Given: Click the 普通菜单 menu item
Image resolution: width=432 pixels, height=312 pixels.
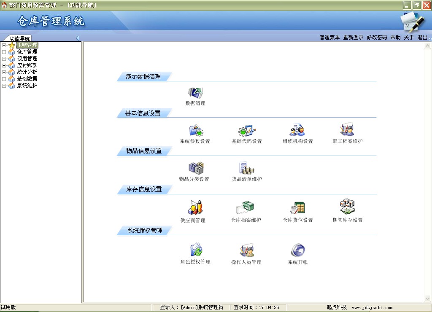Looking at the screenshot, I should (x=329, y=38).
